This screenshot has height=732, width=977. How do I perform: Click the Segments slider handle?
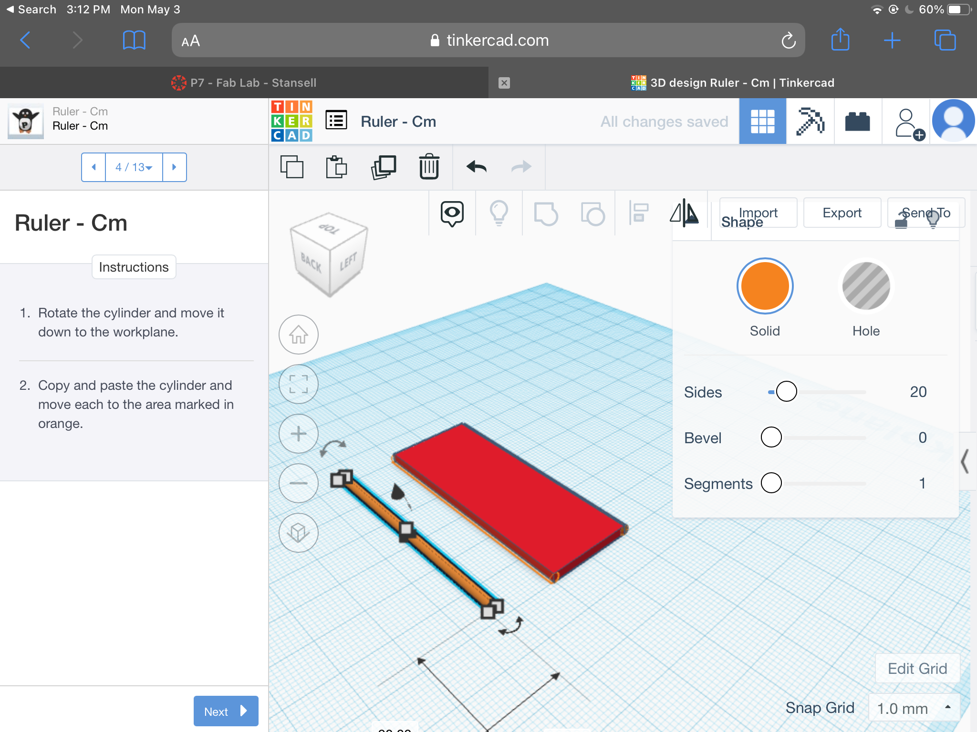(771, 483)
